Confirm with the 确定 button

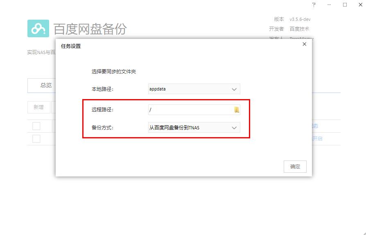295,167
